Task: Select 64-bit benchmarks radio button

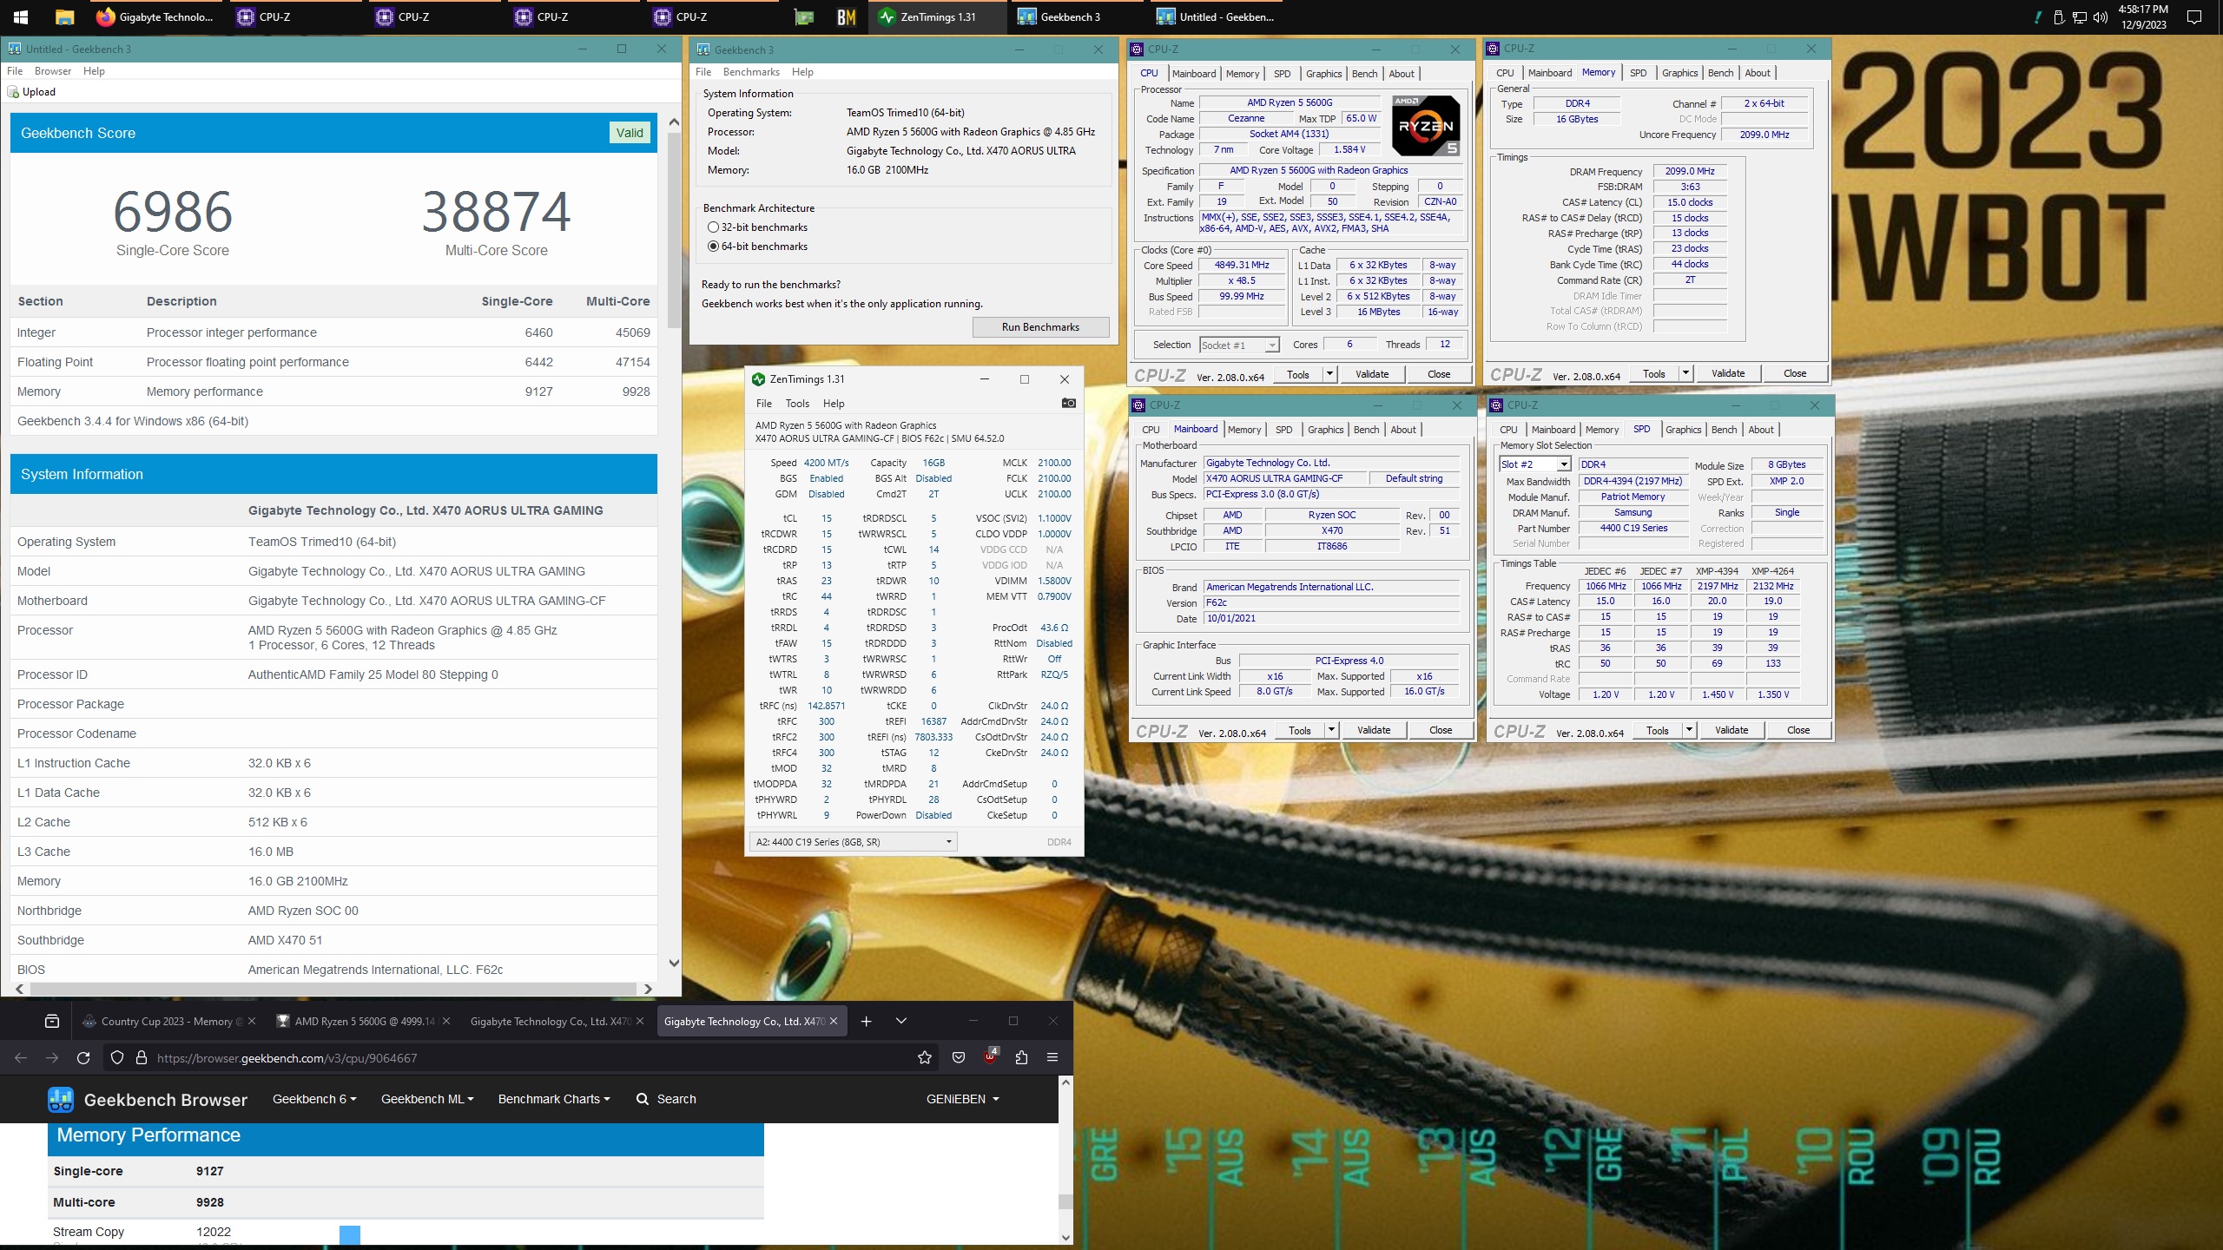Action: click(713, 247)
